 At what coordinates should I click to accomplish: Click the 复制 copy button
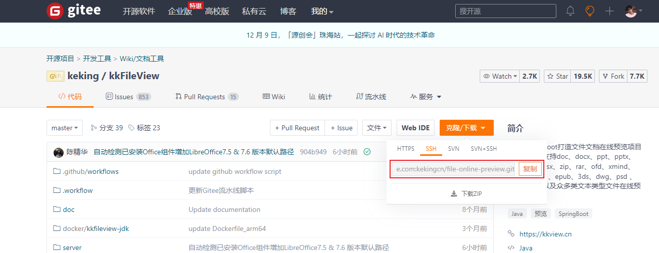point(530,169)
